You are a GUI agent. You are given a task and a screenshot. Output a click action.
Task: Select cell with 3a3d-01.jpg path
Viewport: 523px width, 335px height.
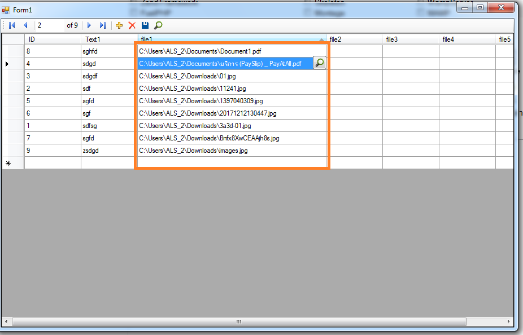[232, 126]
